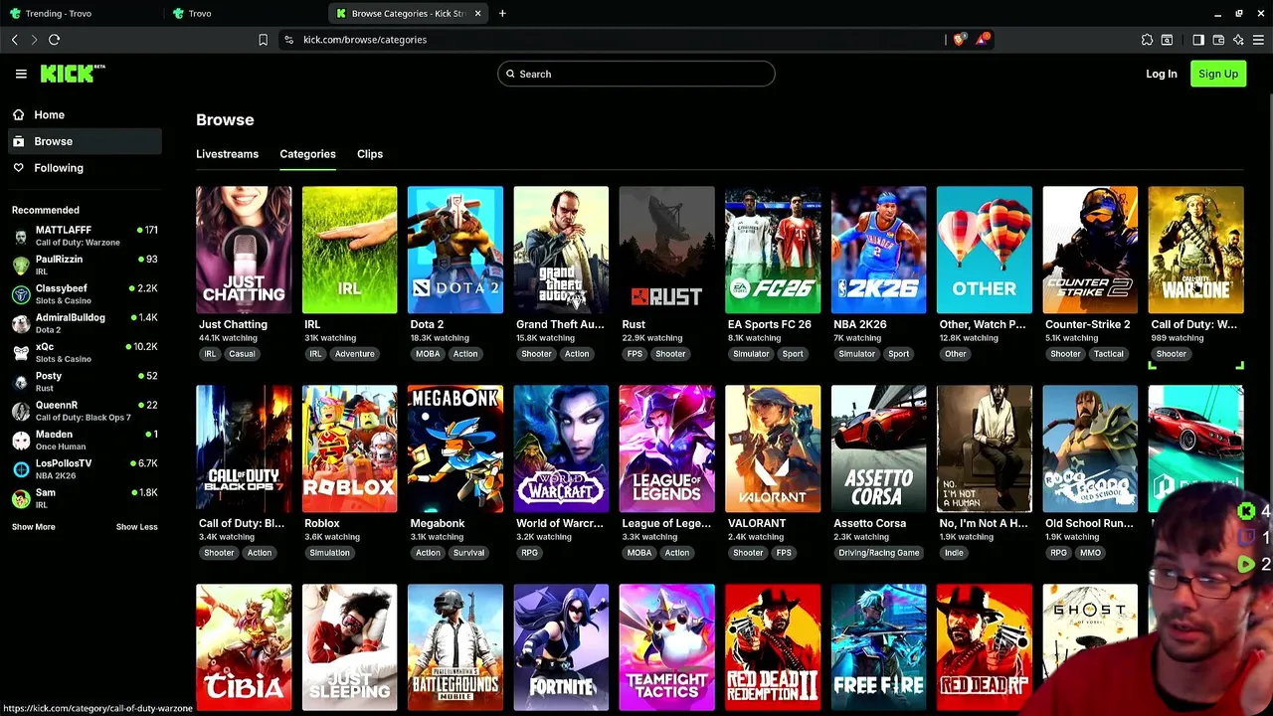Switch to the second Trovo browser tab

[x=246, y=13]
